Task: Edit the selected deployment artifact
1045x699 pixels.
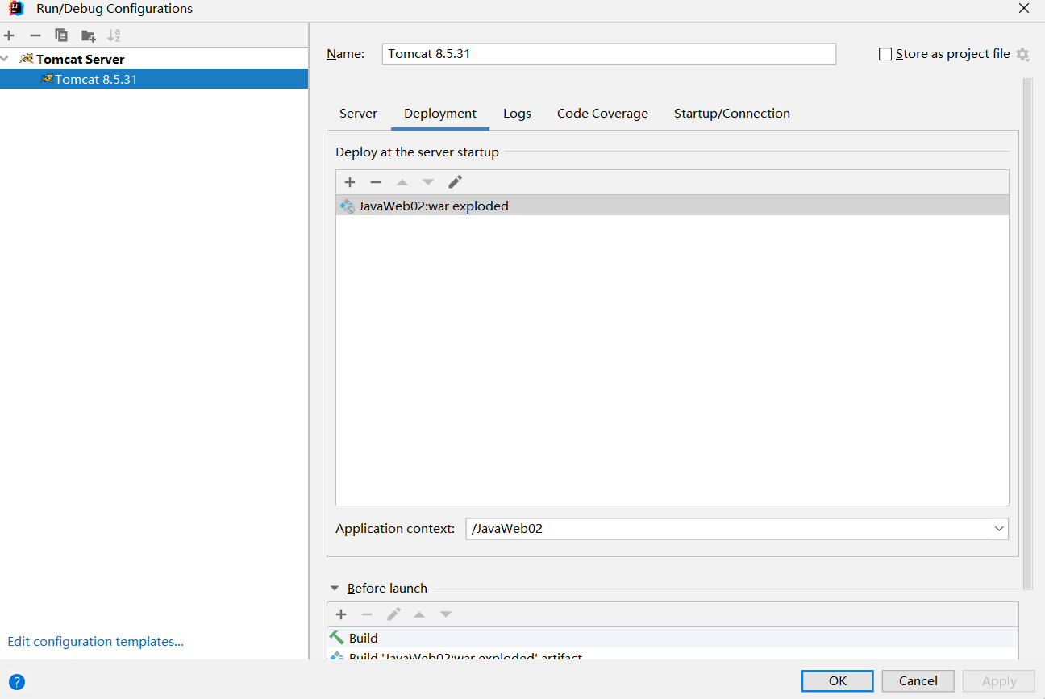Action: (455, 182)
